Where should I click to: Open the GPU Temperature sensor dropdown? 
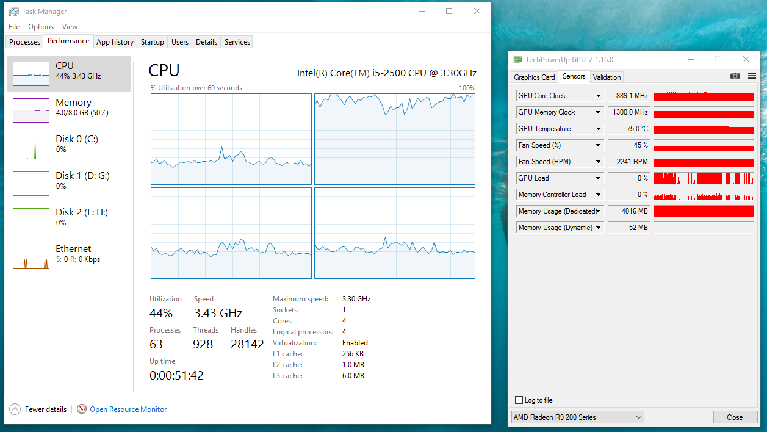click(598, 129)
